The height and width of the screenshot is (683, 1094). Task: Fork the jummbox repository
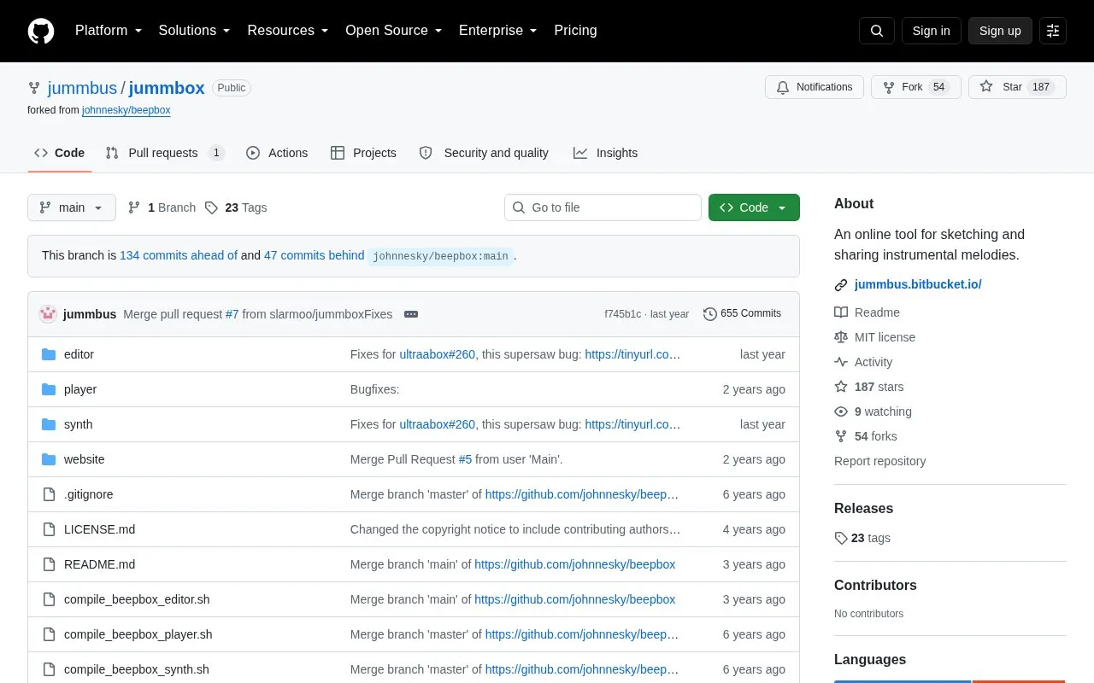916,87
